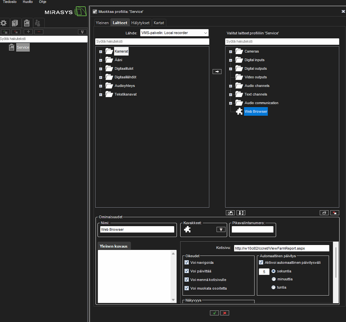Click the refresh devices icon below the tree
Viewport: 346px width, 322px height.
point(230,213)
